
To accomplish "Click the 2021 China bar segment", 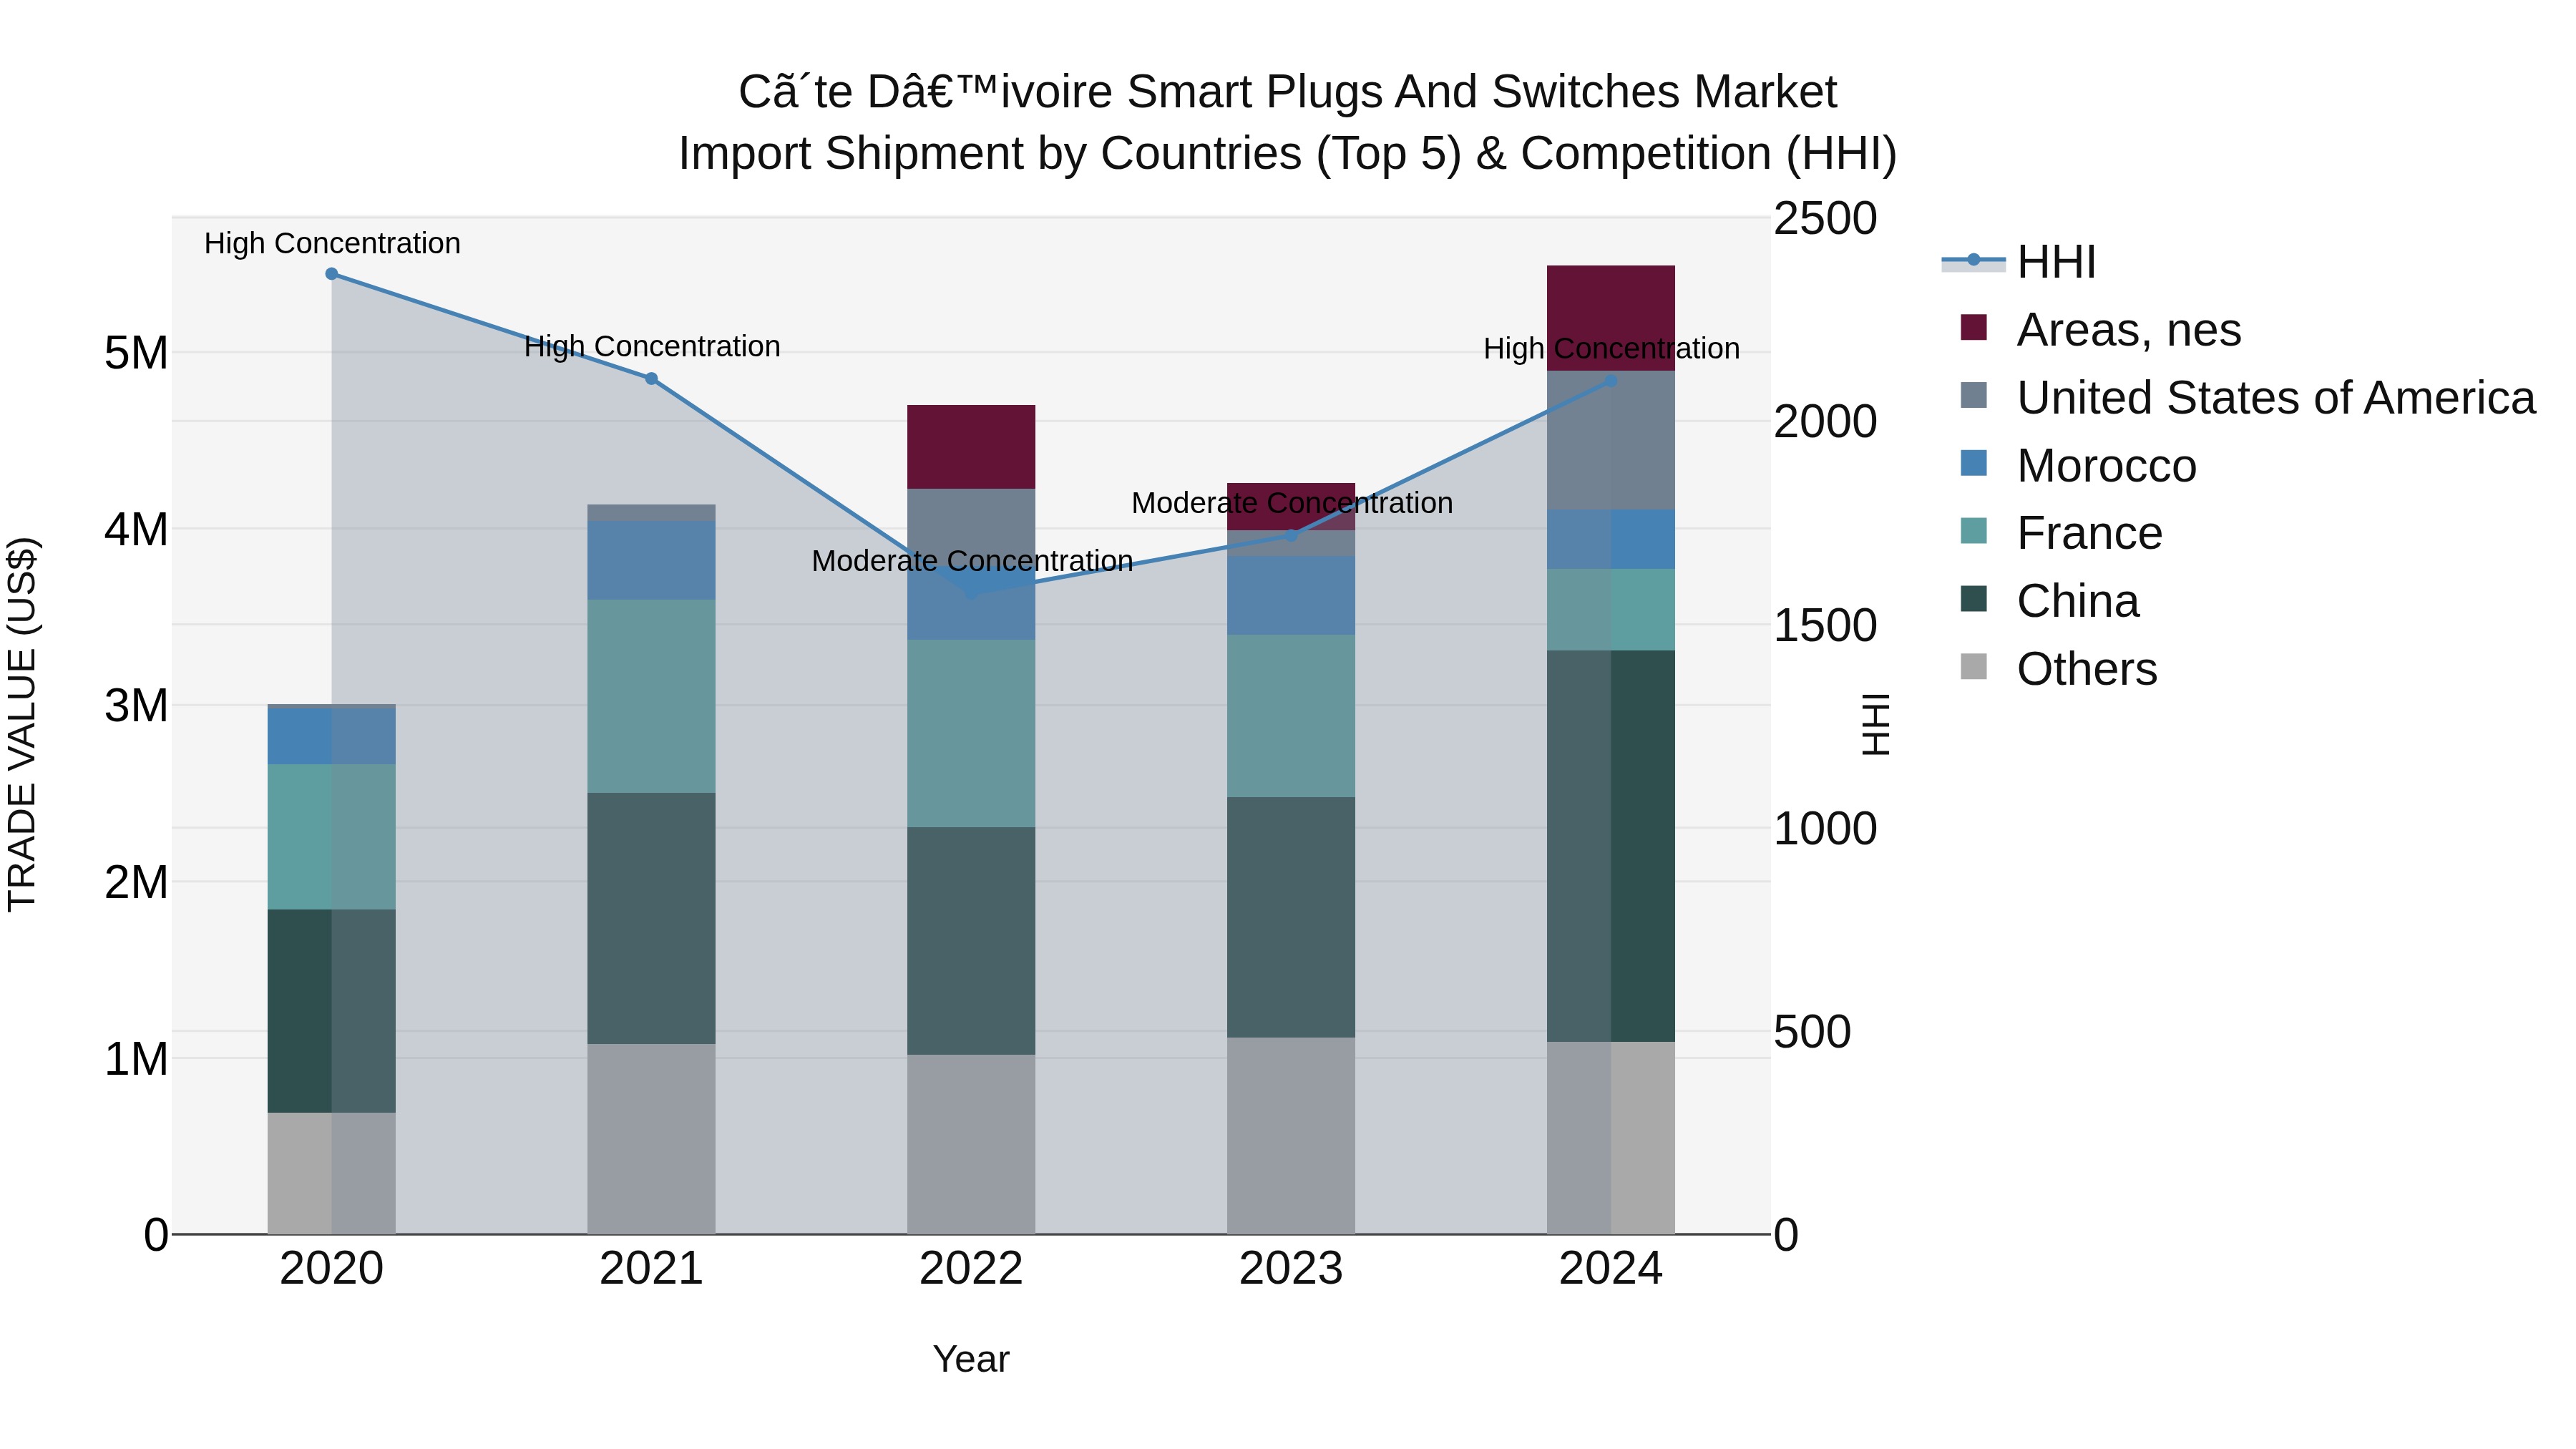I will click(x=651, y=918).
